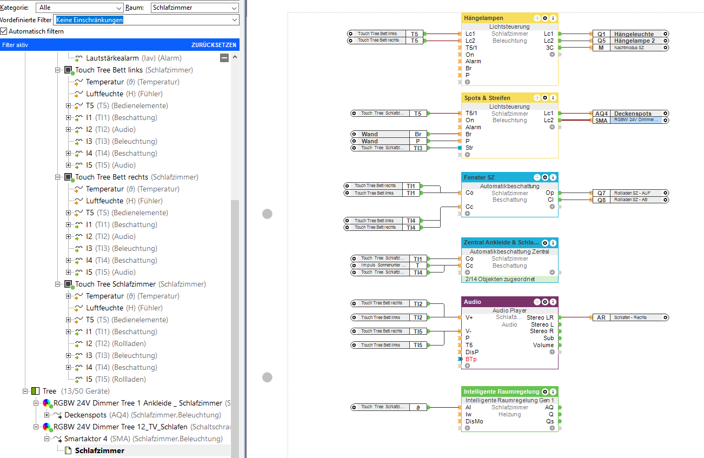Select the bold Schlafzimmer page item
This screenshot has height=458, width=704.
pos(99,451)
